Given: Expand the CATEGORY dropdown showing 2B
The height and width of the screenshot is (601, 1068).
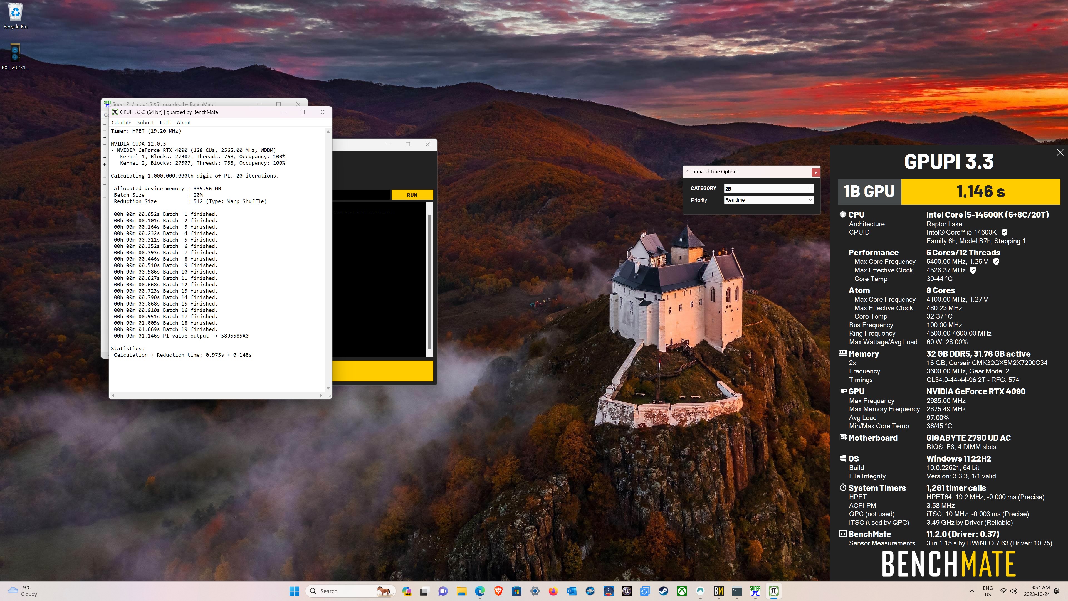Looking at the screenshot, I should tap(769, 188).
